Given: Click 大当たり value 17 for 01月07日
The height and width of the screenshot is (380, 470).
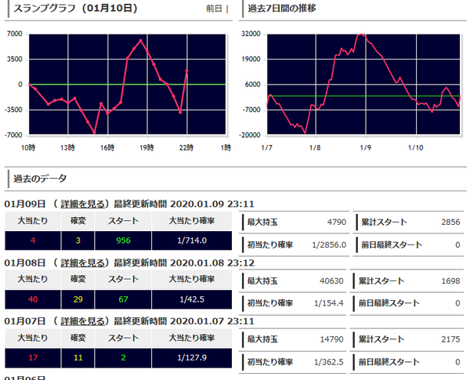Looking at the screenshot, I should point(33,358).
